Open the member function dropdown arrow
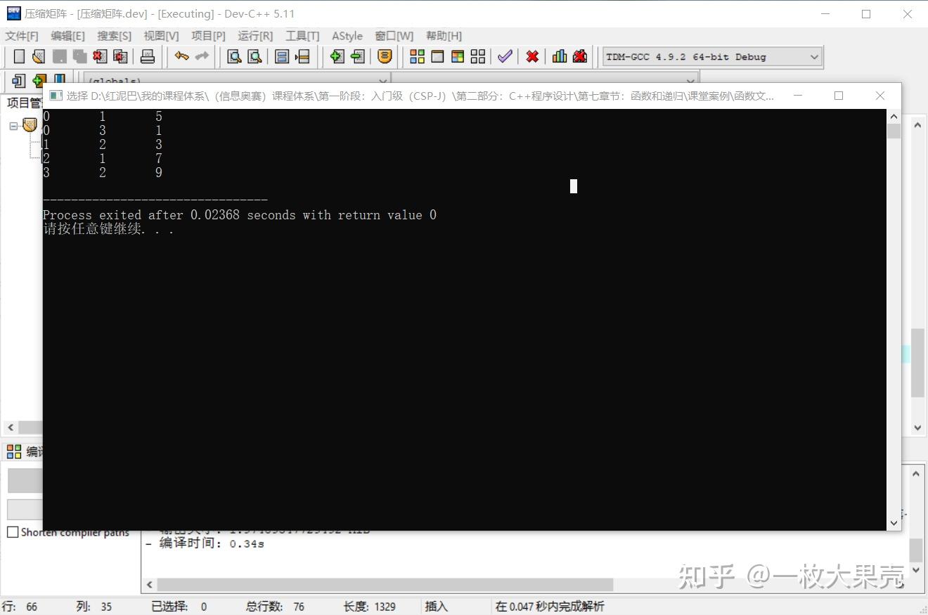This screenshot has width=928, height=615. [690, 80]
